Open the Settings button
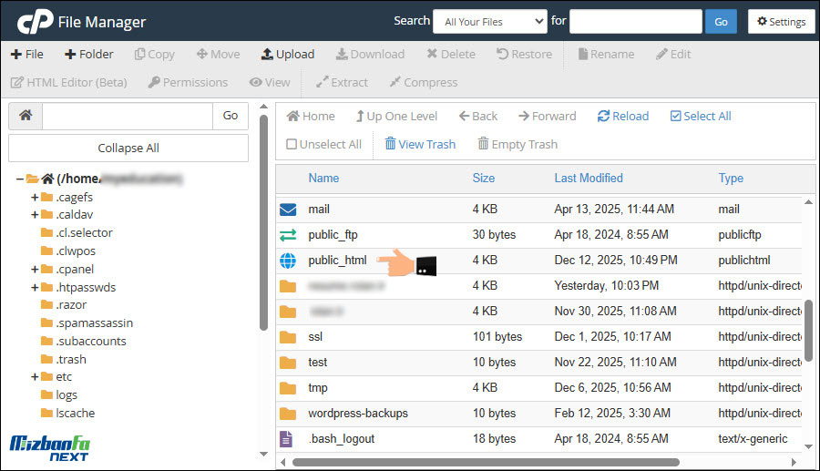This screenshot has height=471, width=820. pos(781,22)
